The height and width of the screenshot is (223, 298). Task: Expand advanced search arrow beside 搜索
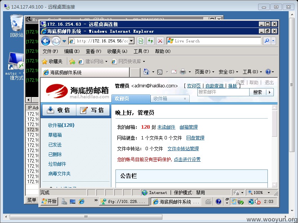pyautogui.click(x=270, y=92)
